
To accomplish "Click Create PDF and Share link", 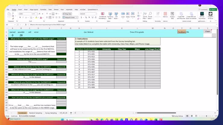I will click(181, 16).
